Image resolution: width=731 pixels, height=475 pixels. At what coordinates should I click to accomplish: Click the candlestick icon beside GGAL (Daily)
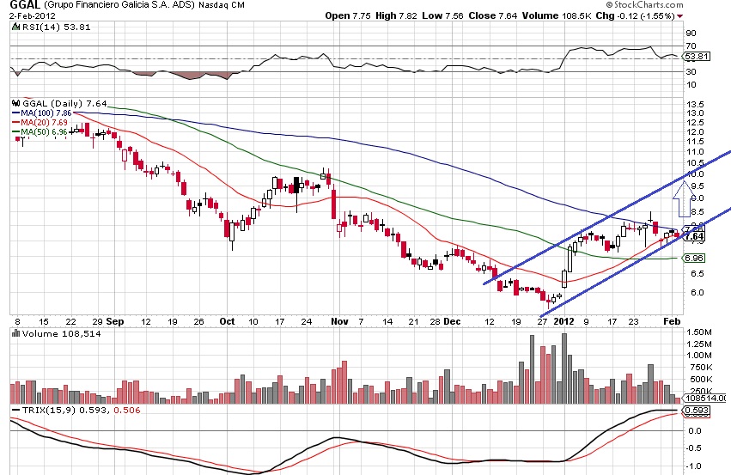click(x=15, y=103)
